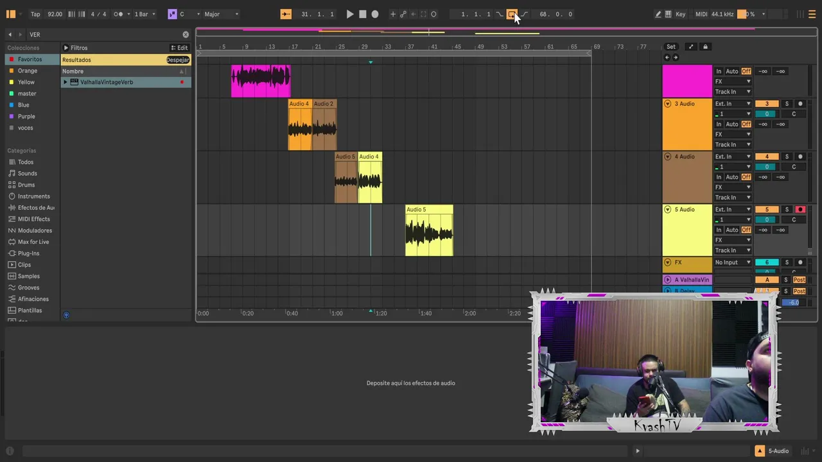Click the Next Locator arrow

(x=675, y=58)
